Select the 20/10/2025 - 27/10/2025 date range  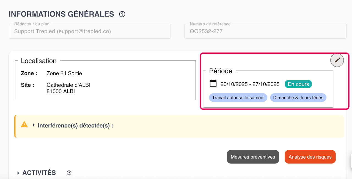[250, 84]
